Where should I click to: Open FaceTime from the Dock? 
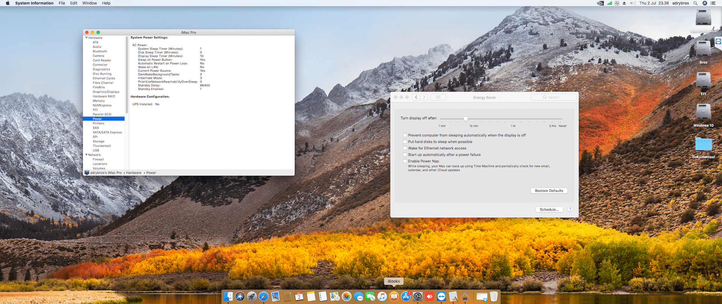[x=370, y=296]
